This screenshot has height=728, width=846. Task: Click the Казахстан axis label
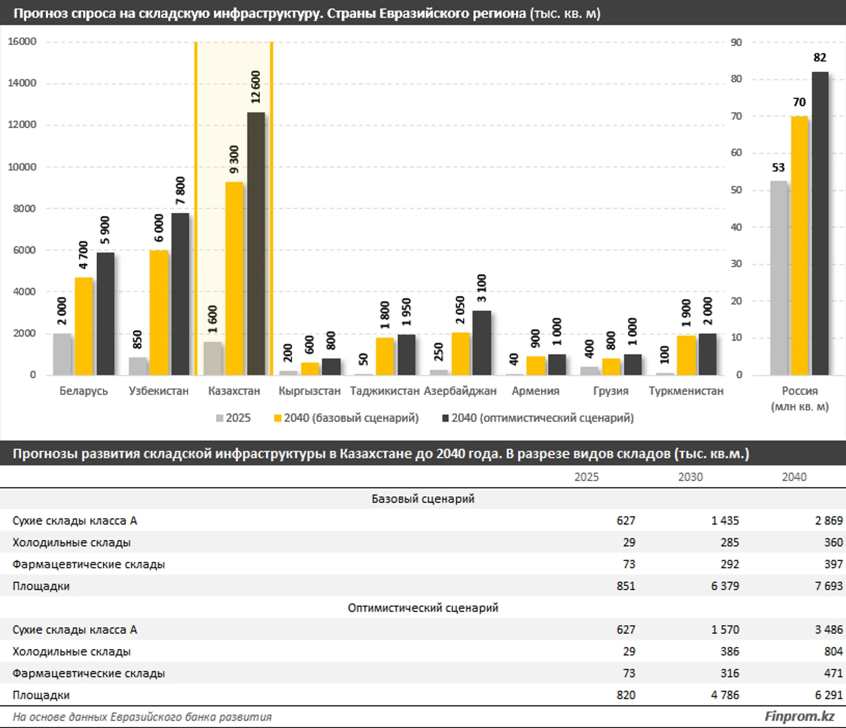click(x=234, y=391)
